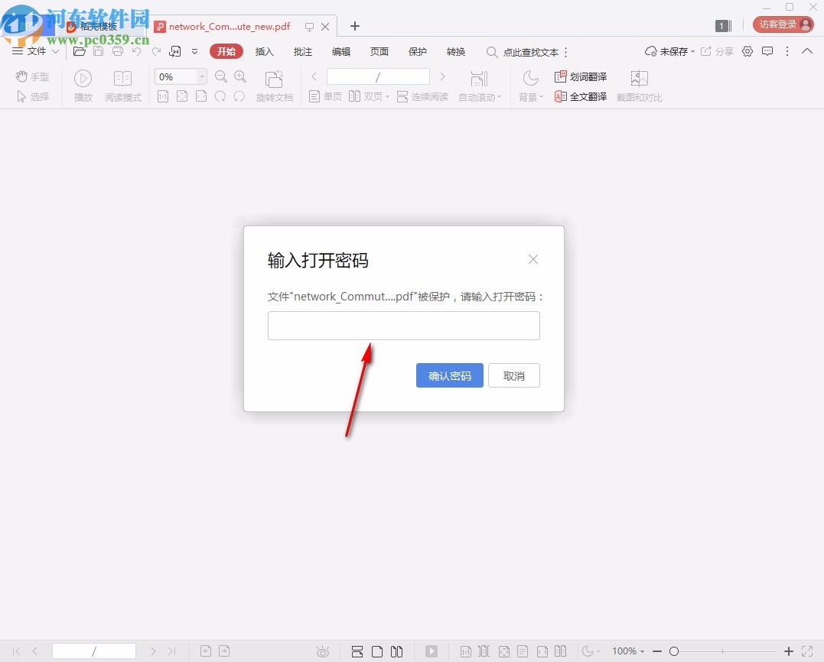The height and width of the screenshot is (662, 824).
Task: Open the 文件 menu
Action: click(x=36, y=51)
